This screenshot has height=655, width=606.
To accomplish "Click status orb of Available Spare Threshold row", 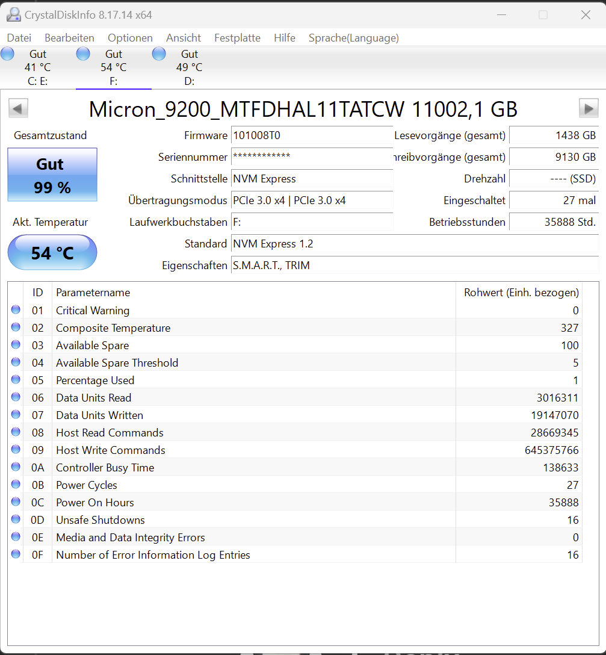I will click(x=16, y=362).
